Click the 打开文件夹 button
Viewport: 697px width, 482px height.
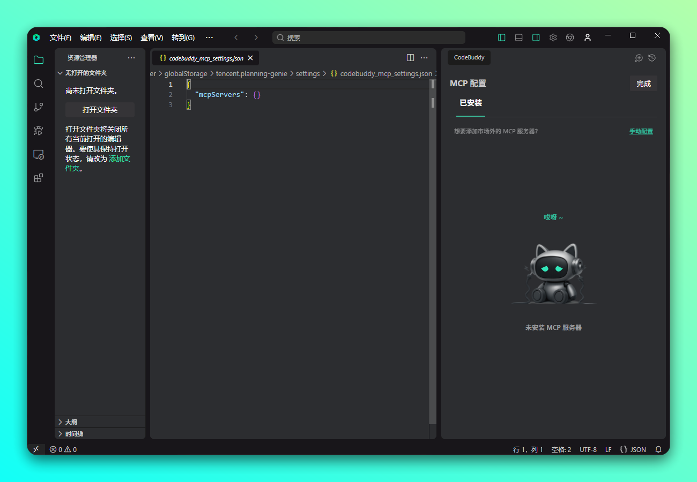coord(100,110)
